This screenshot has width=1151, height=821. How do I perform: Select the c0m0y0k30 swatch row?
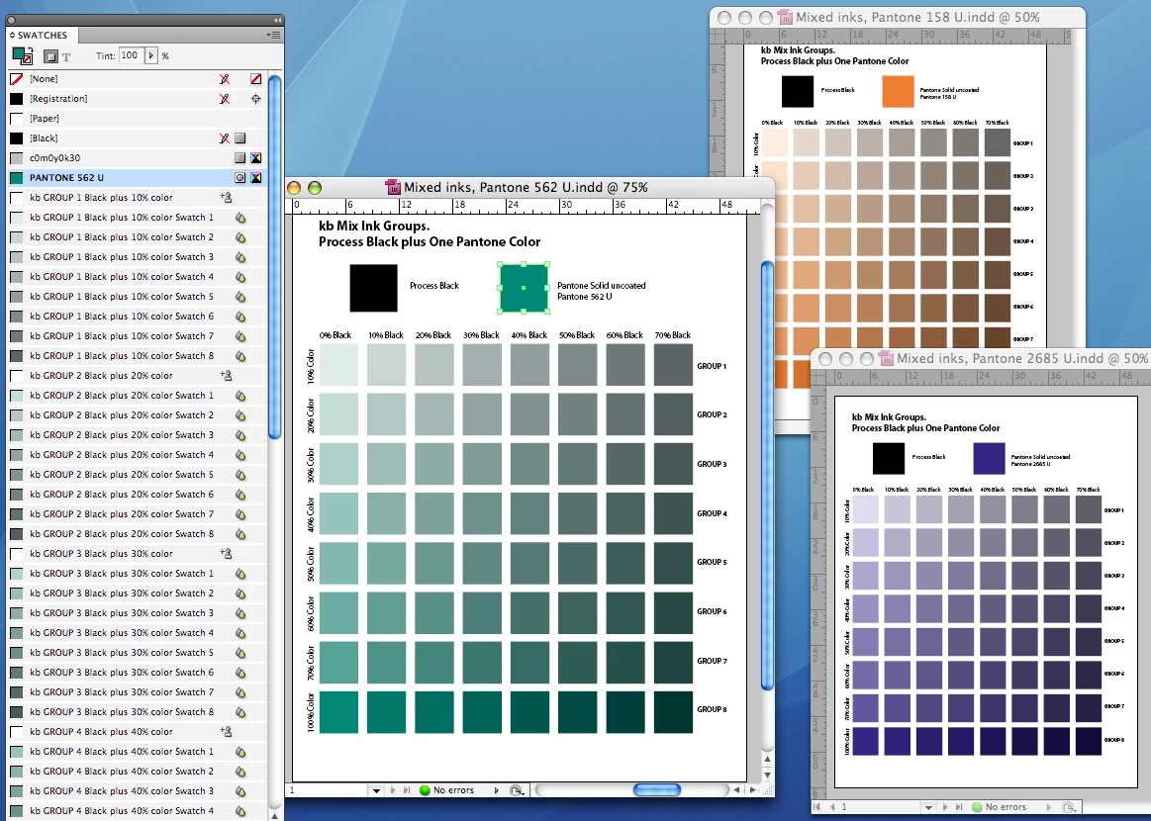pos(138,157)
